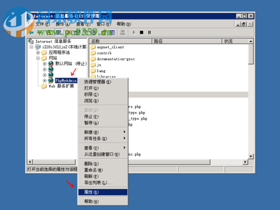This screenshot has height=210, width=280.
Task: Click the red X Delete toolbar icon
Action: [x=68, y=32]
